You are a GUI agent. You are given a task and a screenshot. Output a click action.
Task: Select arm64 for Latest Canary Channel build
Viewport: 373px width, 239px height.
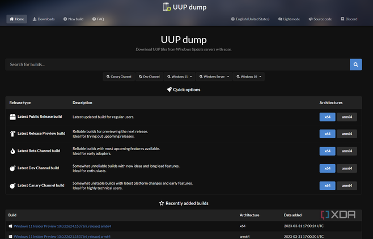pos(347,186)
